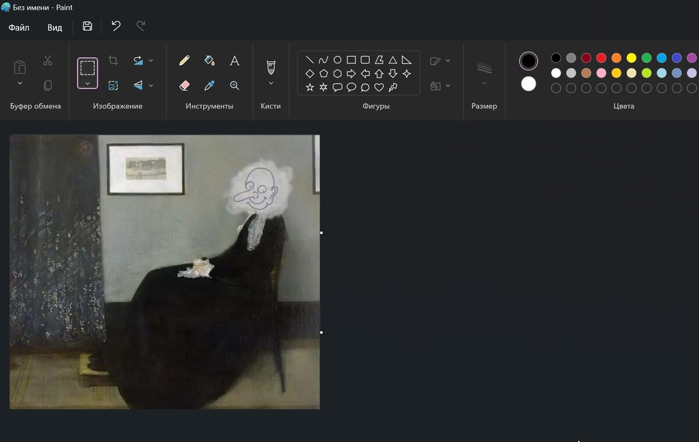Expand the Paste options chevron

click(x=20, y=83)
